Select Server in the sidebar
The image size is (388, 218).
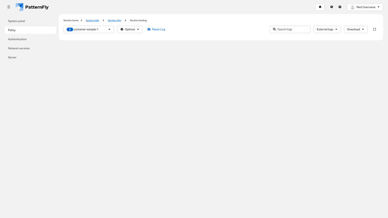[x=12, y=58]
